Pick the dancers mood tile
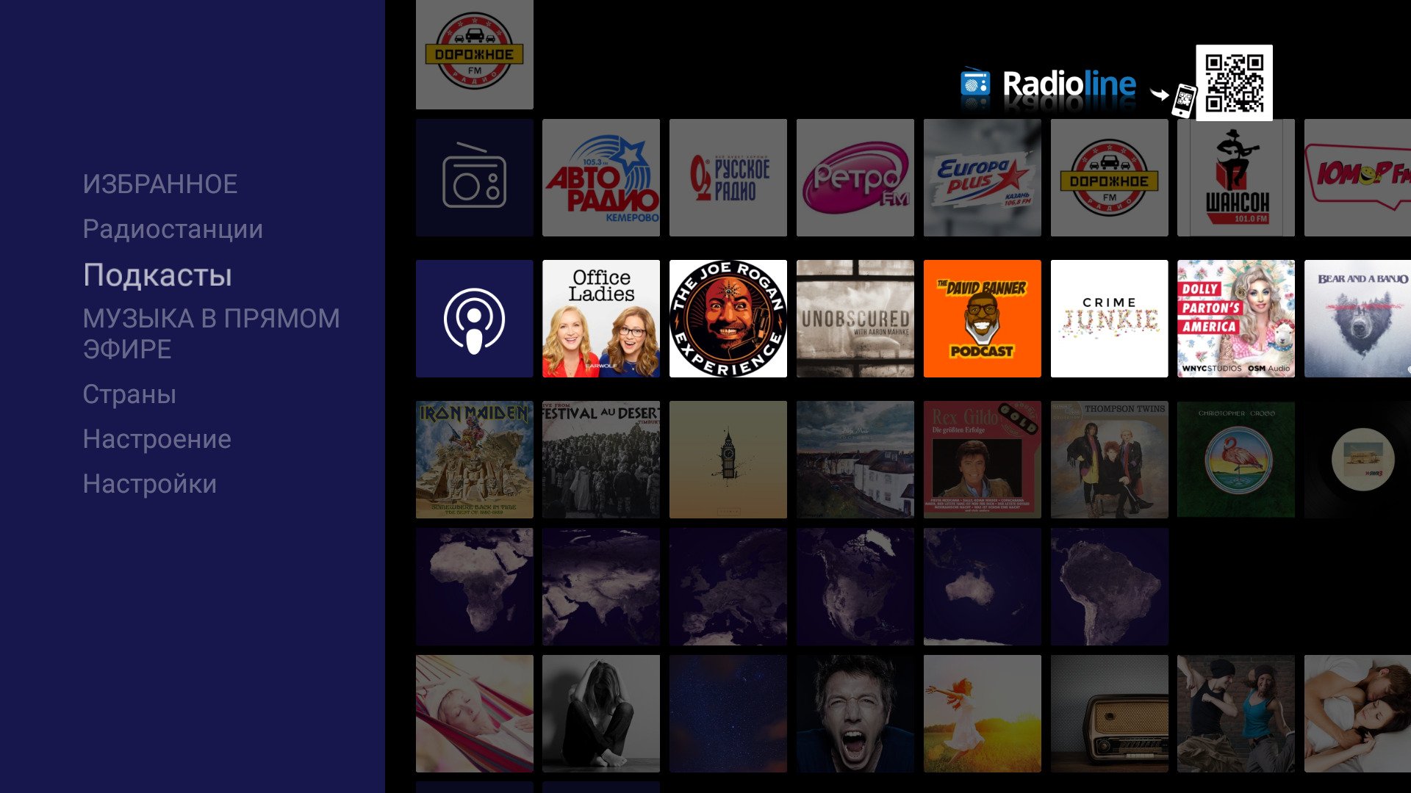The image size is (1411, 793). 1236,714
